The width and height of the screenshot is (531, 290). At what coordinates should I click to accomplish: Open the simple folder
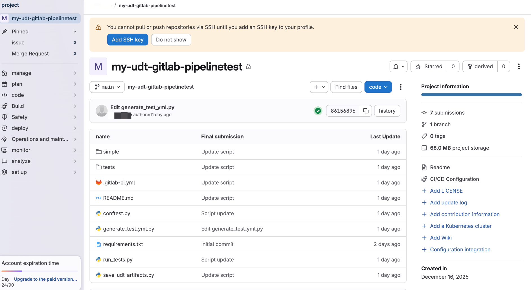pyautogui.click(x=111, y=152)
